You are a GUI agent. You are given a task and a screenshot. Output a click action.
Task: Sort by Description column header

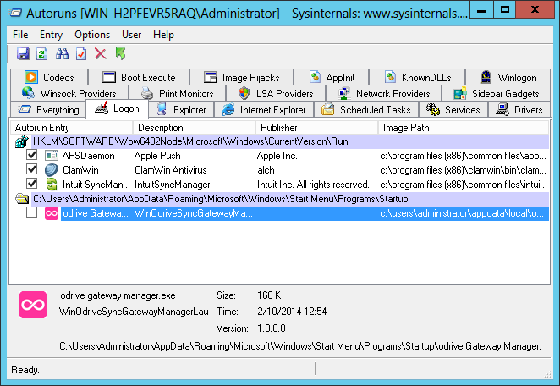click(195, 128)
